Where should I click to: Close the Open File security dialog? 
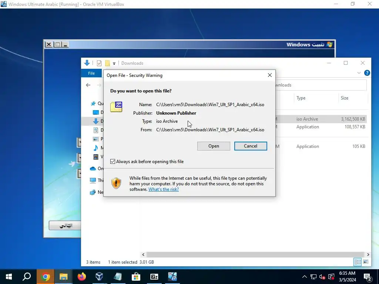pos(270,75)
